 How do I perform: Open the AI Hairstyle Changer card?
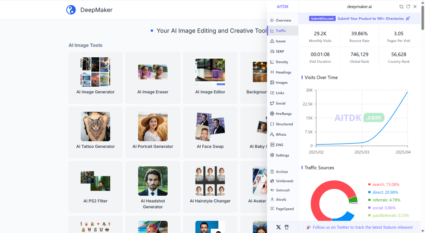click(x=210, y=187)
